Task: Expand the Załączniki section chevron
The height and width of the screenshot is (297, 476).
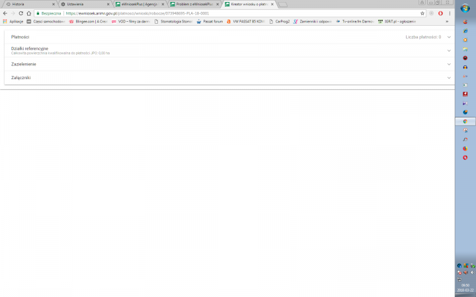Action: pyautogui.click(x=449, y=78)
